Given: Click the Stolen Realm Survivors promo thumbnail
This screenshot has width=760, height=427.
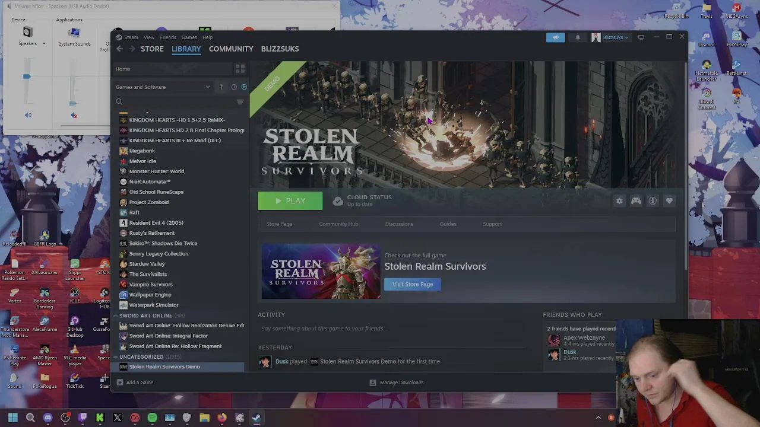Looking at the screenshot, I should (x=321, y=271).
